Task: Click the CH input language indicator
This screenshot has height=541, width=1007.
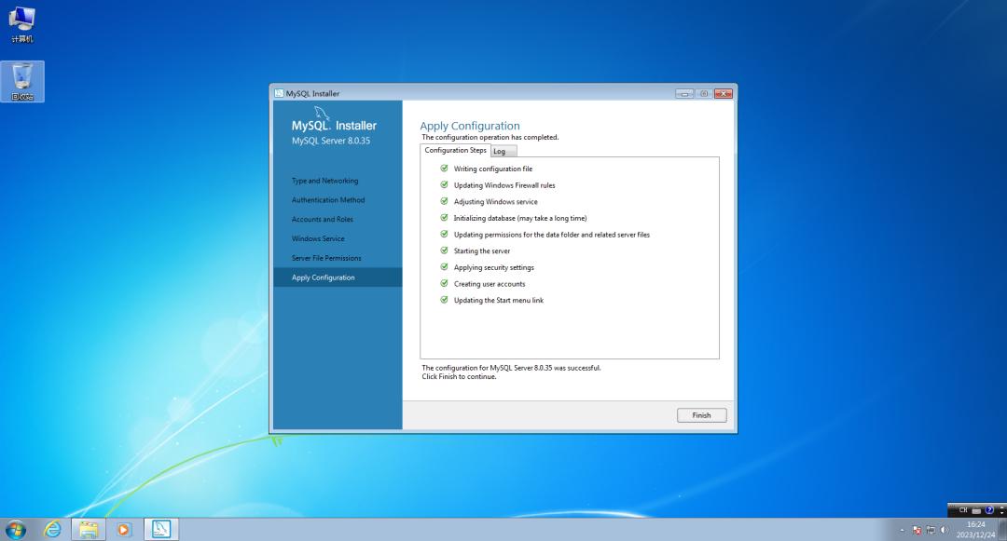Action: click(962, 510)
